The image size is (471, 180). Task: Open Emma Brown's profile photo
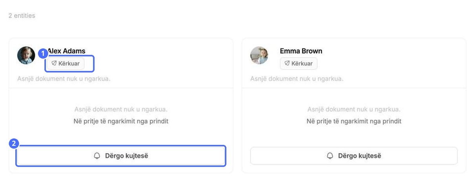259,55
